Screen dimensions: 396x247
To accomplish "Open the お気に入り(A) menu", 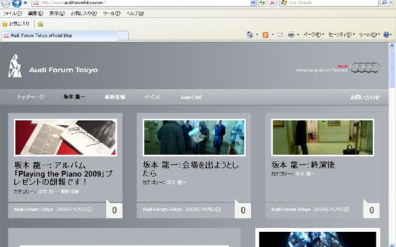I will [x=84, y=14].
